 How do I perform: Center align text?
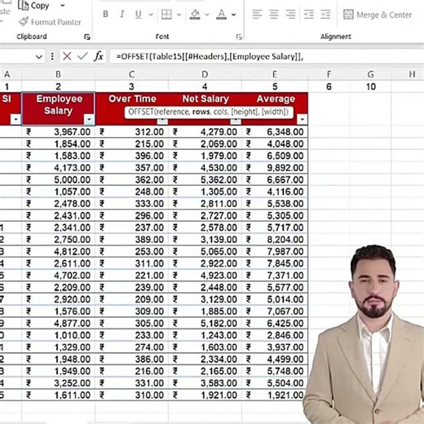274,15
